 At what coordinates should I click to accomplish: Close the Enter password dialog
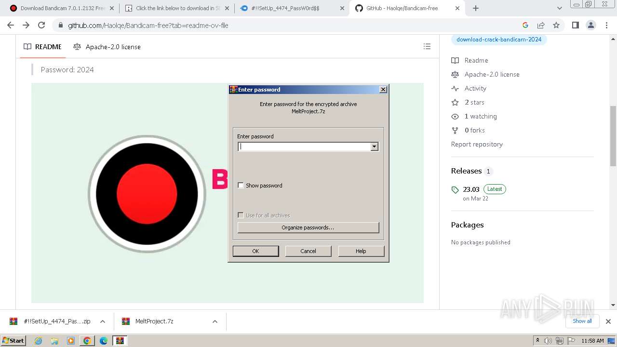coord(383,90)
